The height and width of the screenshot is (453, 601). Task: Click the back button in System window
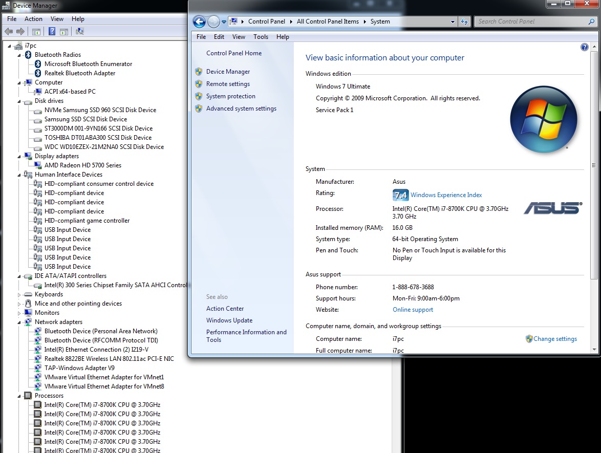(x=199, y=21)
